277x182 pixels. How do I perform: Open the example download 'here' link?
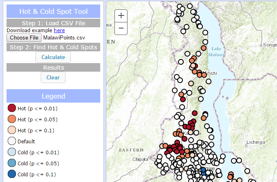click(59, 30)
